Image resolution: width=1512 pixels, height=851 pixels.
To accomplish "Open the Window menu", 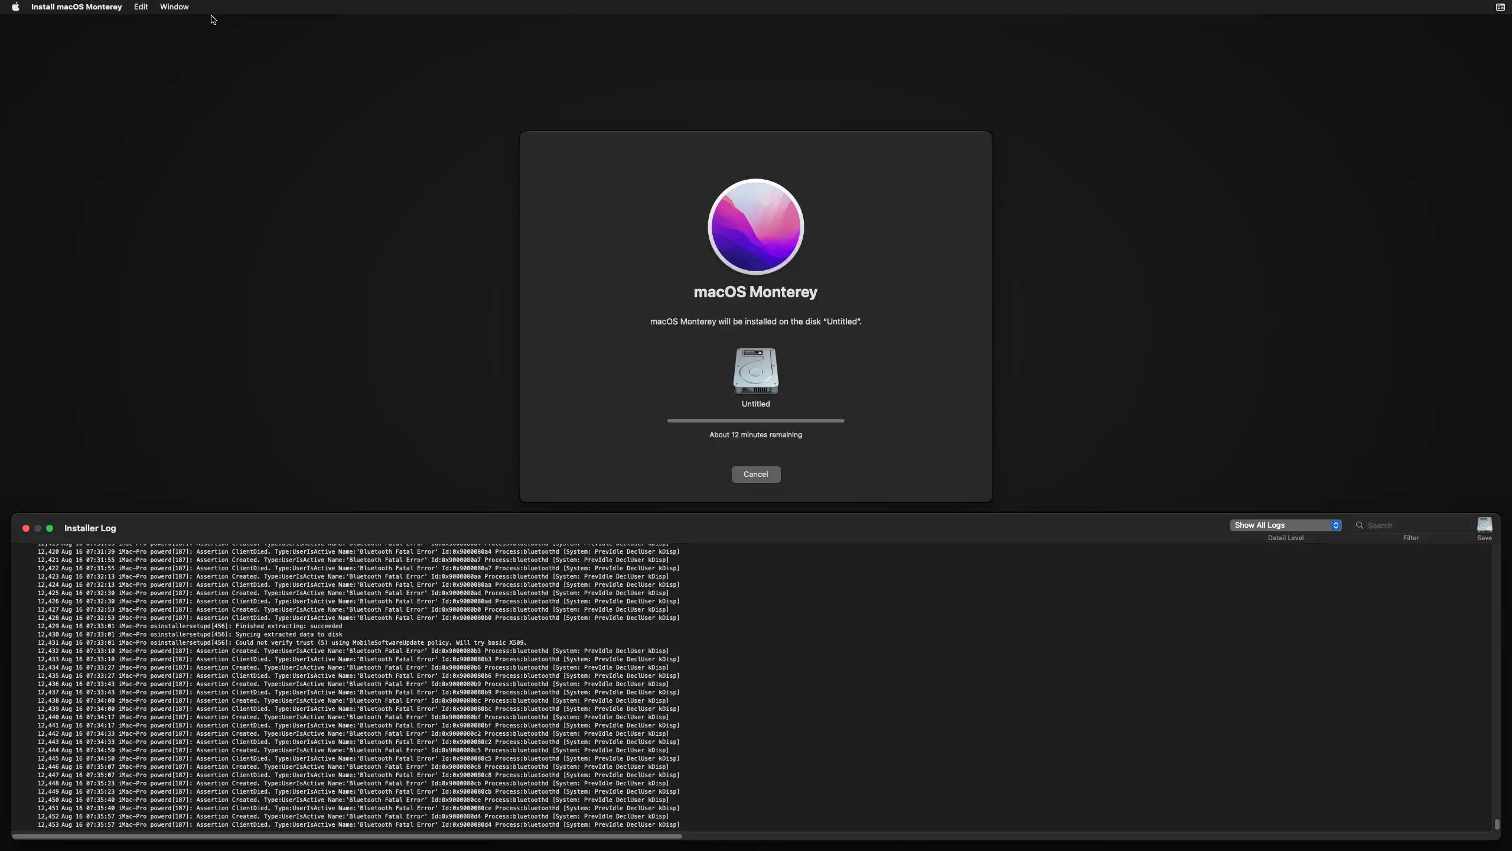I will (174, 7).
